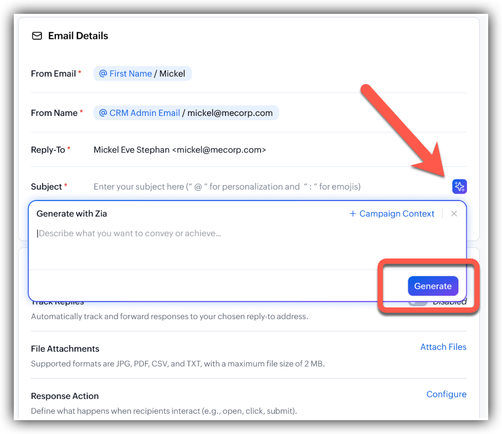Close the Generate with Zia panel
502x434 pixels.
[x=454, y=214]
